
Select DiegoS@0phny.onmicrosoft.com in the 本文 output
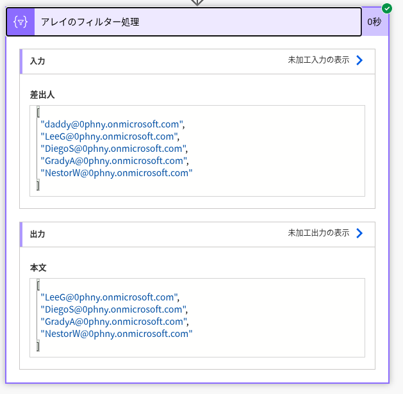coord(113,309)
